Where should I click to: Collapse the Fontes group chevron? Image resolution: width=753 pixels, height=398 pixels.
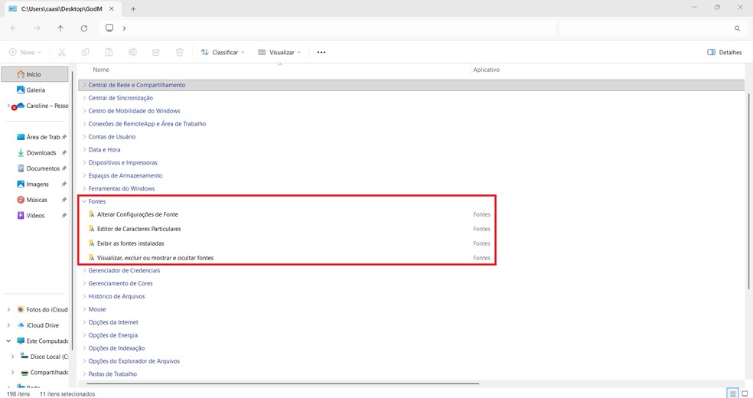(x=84, y=201)
